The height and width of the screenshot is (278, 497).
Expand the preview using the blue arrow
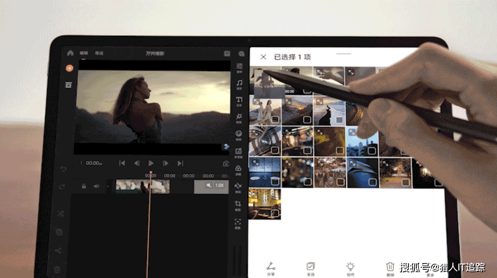226,146
